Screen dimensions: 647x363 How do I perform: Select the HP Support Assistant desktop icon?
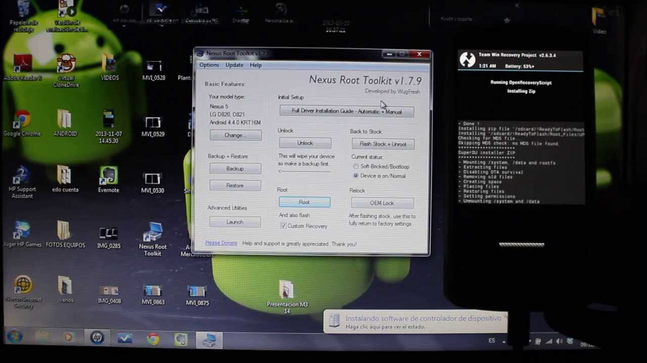[22, 183]
